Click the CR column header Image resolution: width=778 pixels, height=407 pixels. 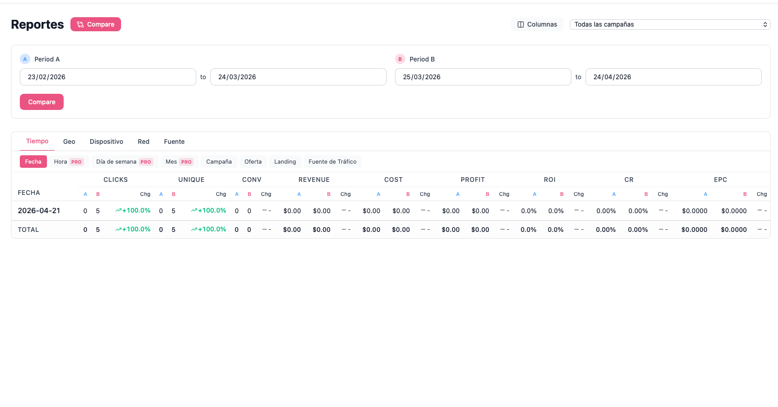click(x=629, y=180)
